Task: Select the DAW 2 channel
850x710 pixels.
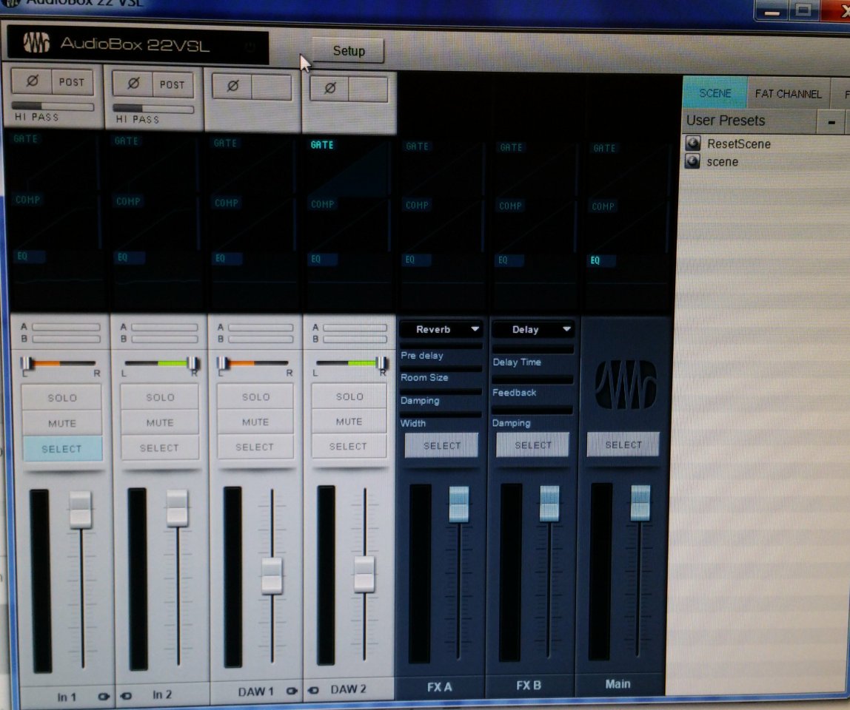Action: [x=349, y=446]
